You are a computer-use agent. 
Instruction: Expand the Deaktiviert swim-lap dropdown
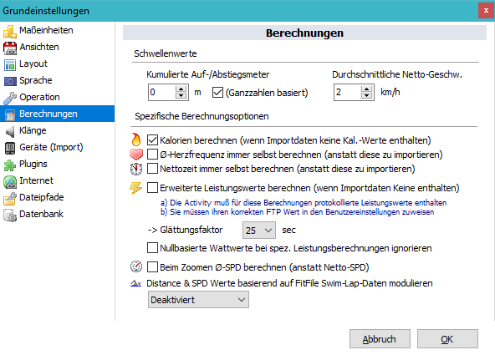198,300
